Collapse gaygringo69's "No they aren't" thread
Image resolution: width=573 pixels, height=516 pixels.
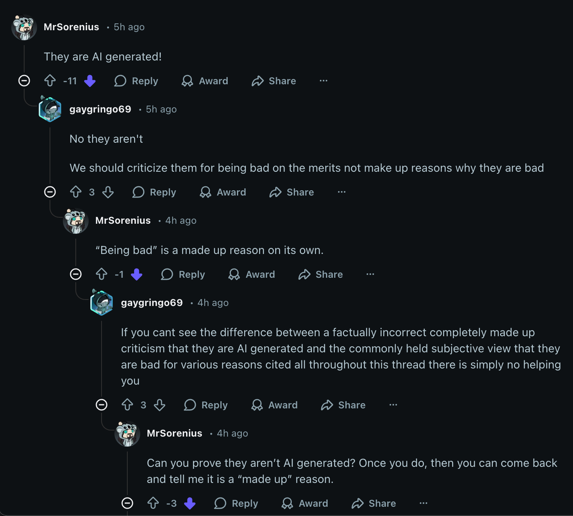pos(50,192)
